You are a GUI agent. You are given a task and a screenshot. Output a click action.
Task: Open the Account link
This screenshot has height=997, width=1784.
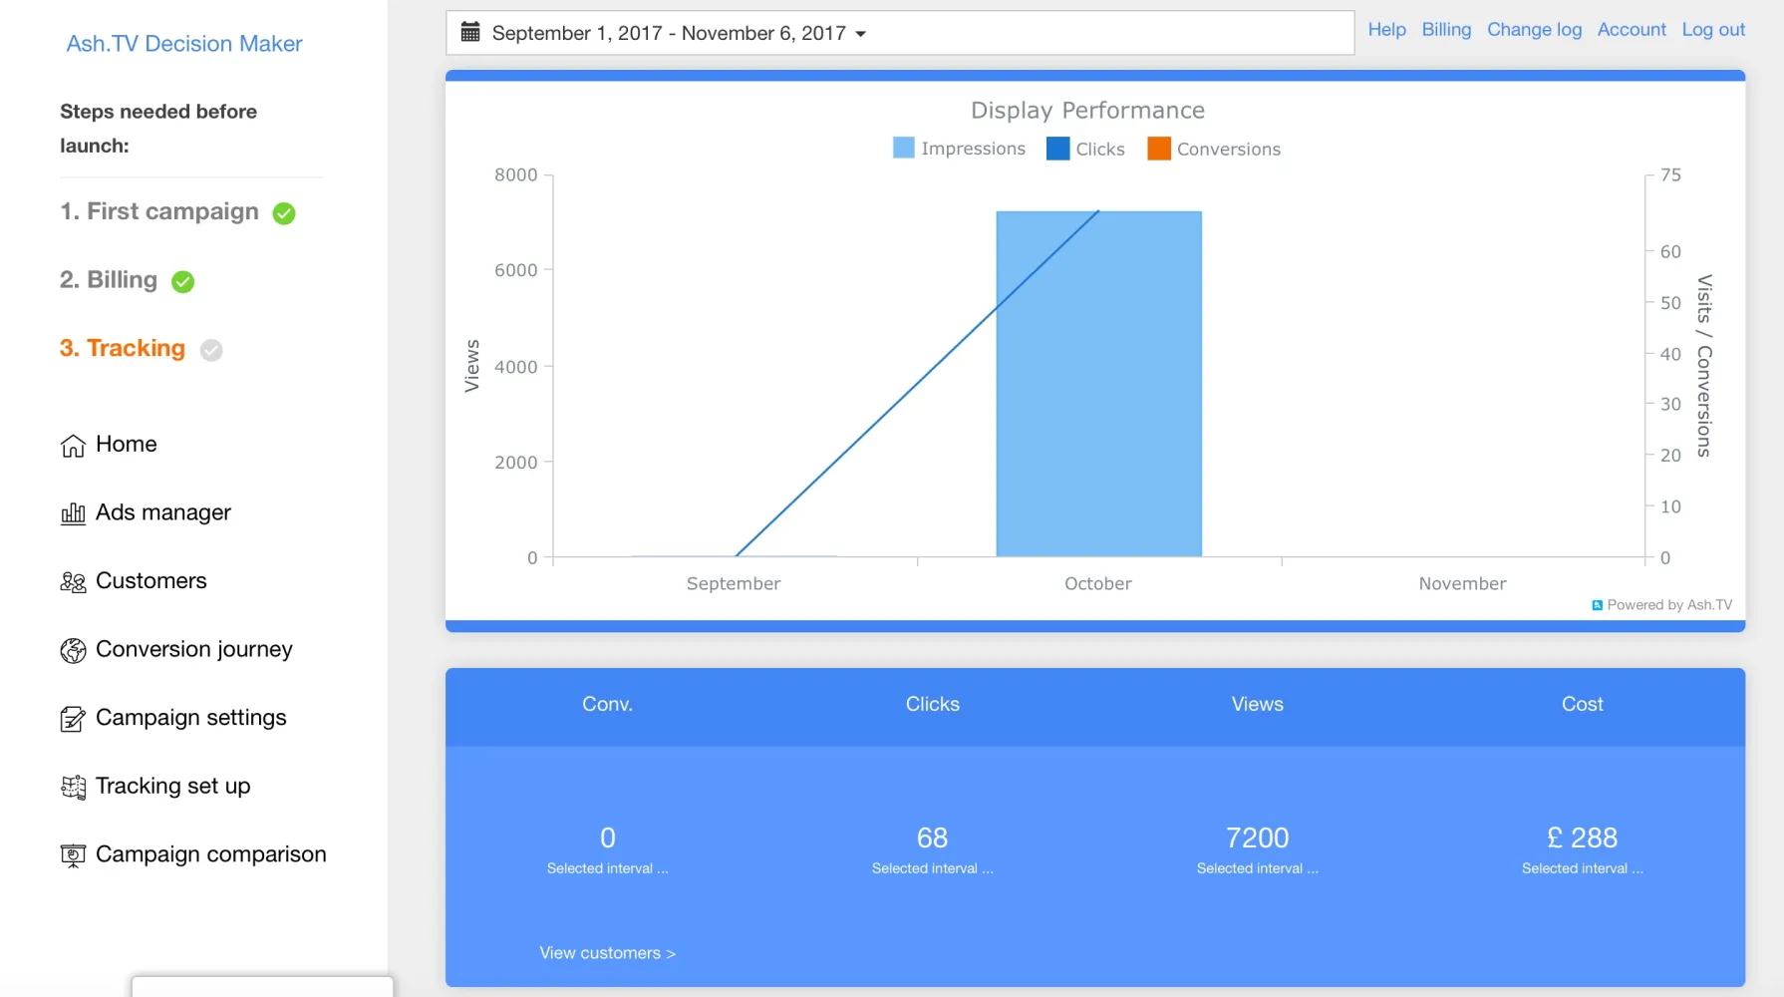[x=1632, y=30]
